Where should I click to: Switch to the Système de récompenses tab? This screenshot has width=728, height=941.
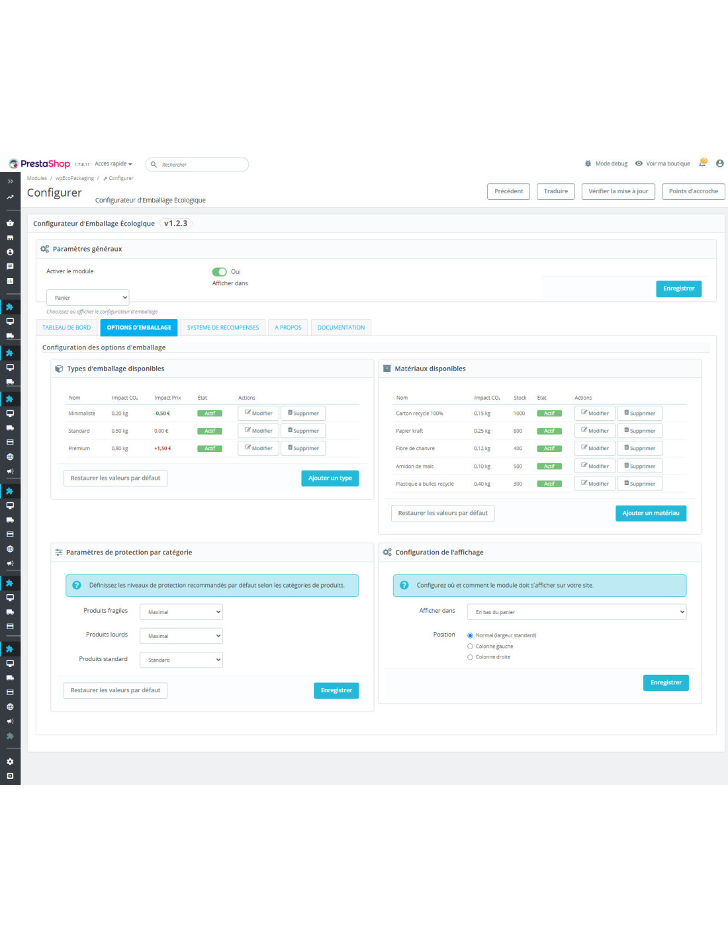coord(223,328)
